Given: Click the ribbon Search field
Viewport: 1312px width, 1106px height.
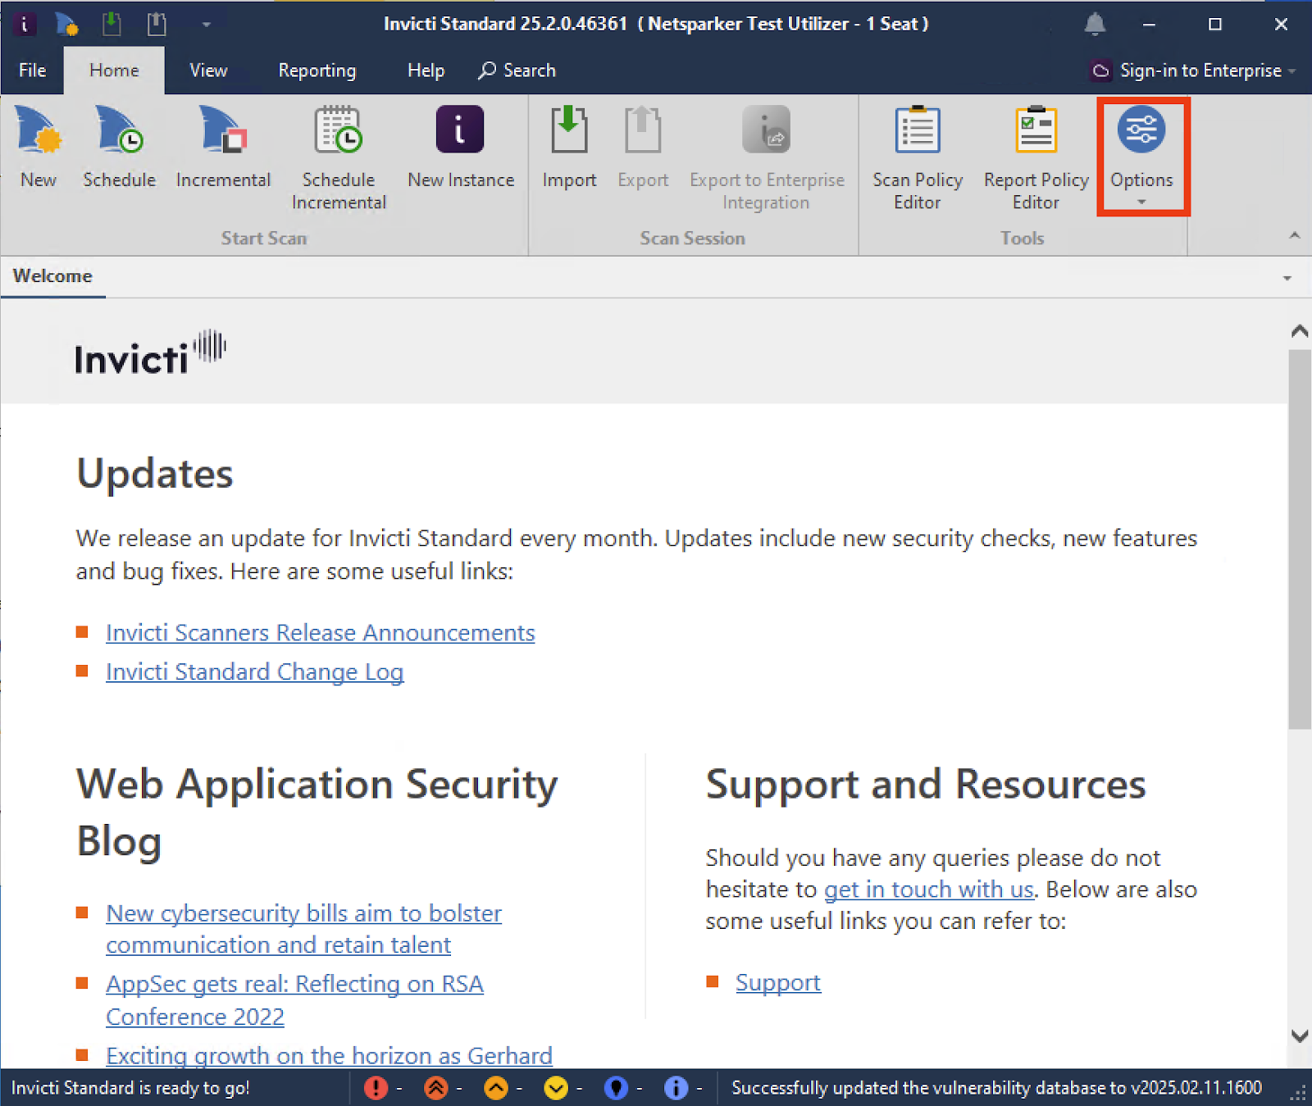Looking at the screenshot, I should [517, 71].
